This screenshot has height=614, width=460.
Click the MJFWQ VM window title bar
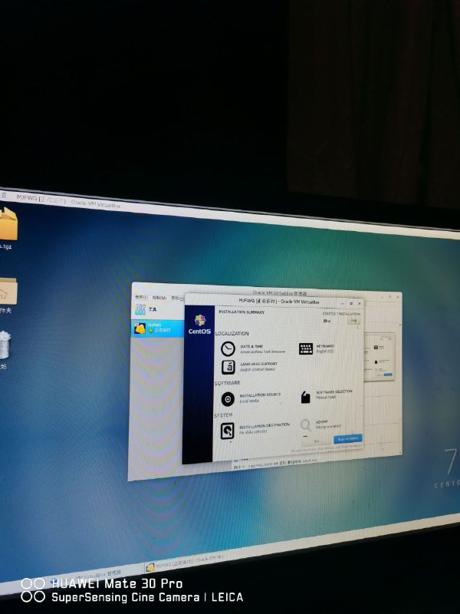tap(274, 301)
